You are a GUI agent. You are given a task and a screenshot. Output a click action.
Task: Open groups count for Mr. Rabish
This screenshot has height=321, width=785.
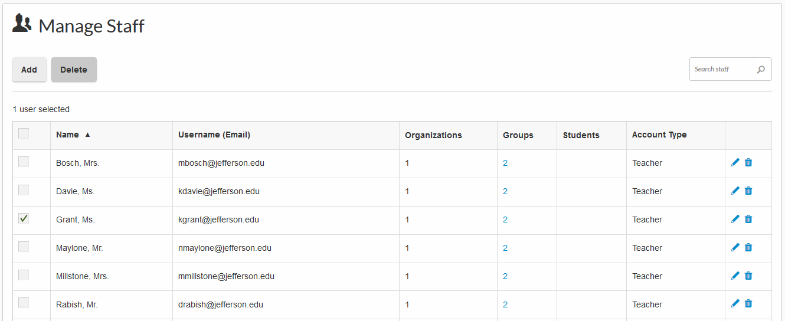point(505,304)
